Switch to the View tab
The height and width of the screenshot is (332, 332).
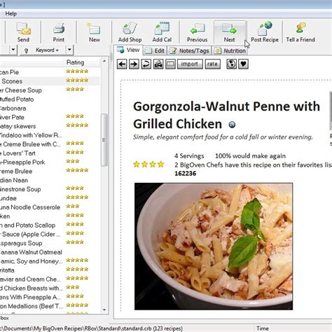(x=128, y=50)
